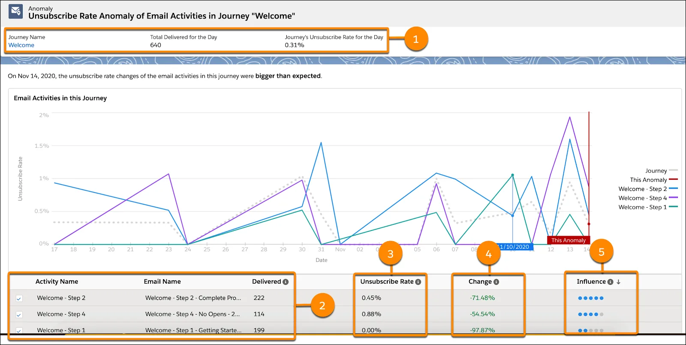The height and width of the screenshot is (345, 686).
Task: Toggle the Welcome - Step 1 row checkbox
Action: click(19, 331)
